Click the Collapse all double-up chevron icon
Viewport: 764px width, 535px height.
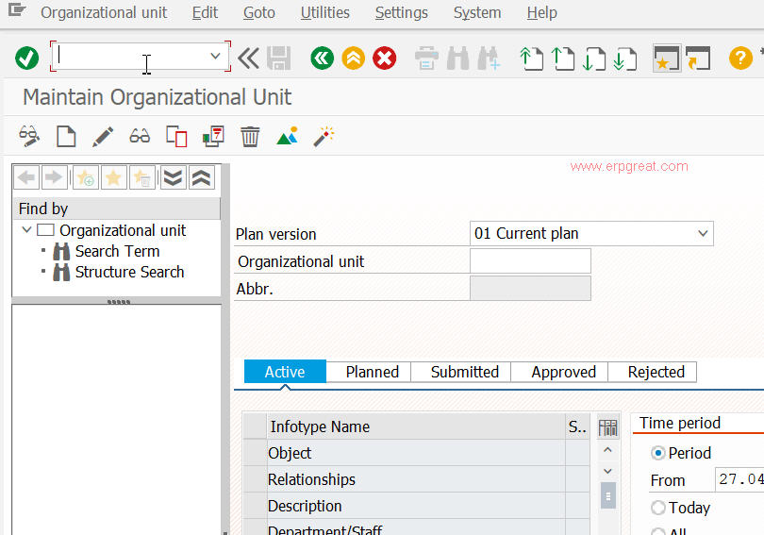click(201, 177)
